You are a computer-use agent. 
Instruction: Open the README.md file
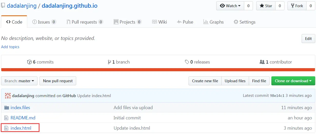point(23,118)
